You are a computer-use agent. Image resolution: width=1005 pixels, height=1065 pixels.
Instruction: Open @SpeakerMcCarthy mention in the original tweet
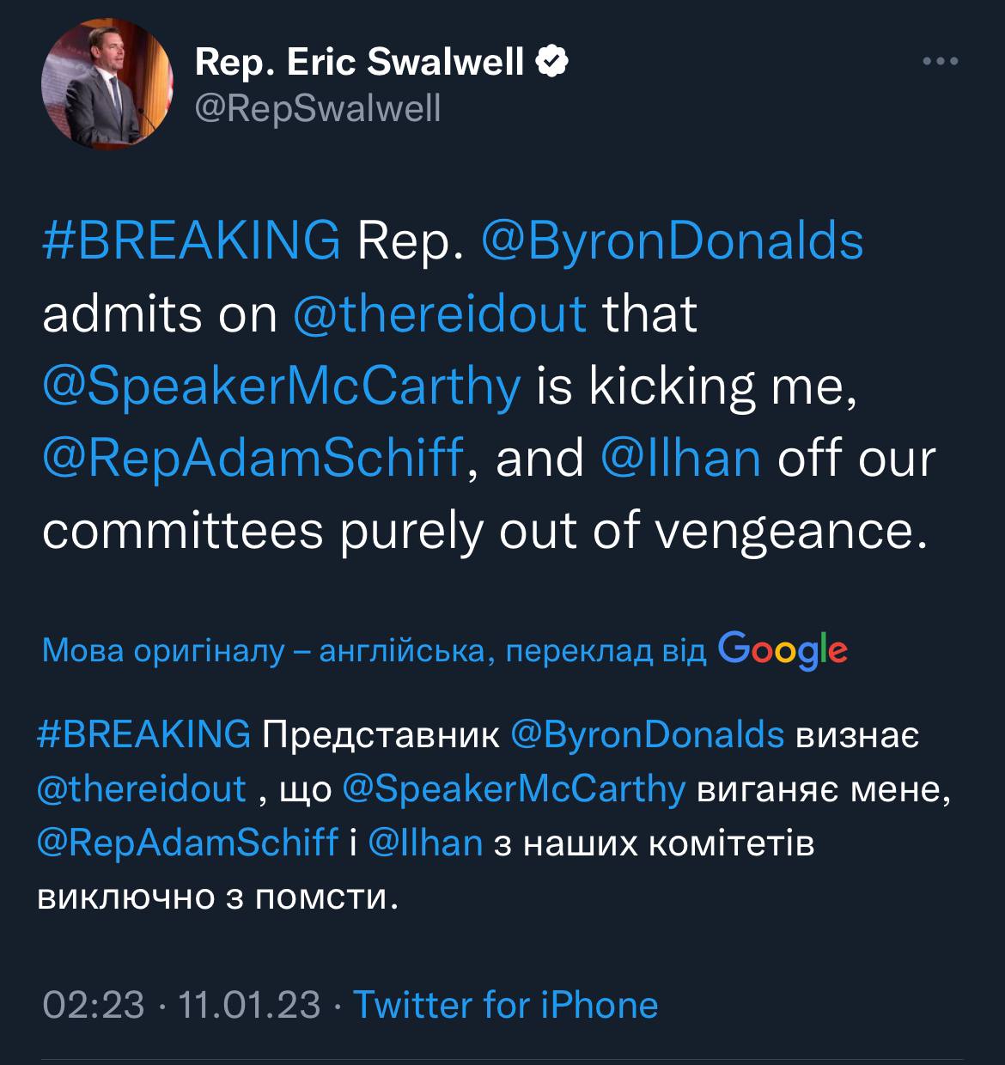pyautogui.click(x=282, y=386)
